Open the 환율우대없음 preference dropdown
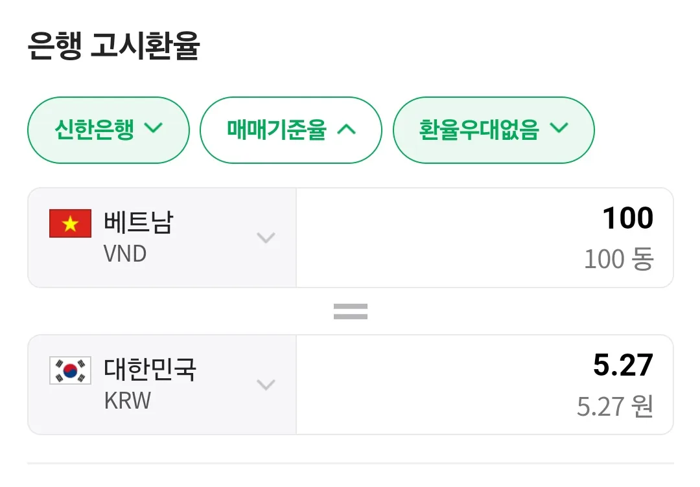This screenshot has height=487, width=700. [494, 130]
